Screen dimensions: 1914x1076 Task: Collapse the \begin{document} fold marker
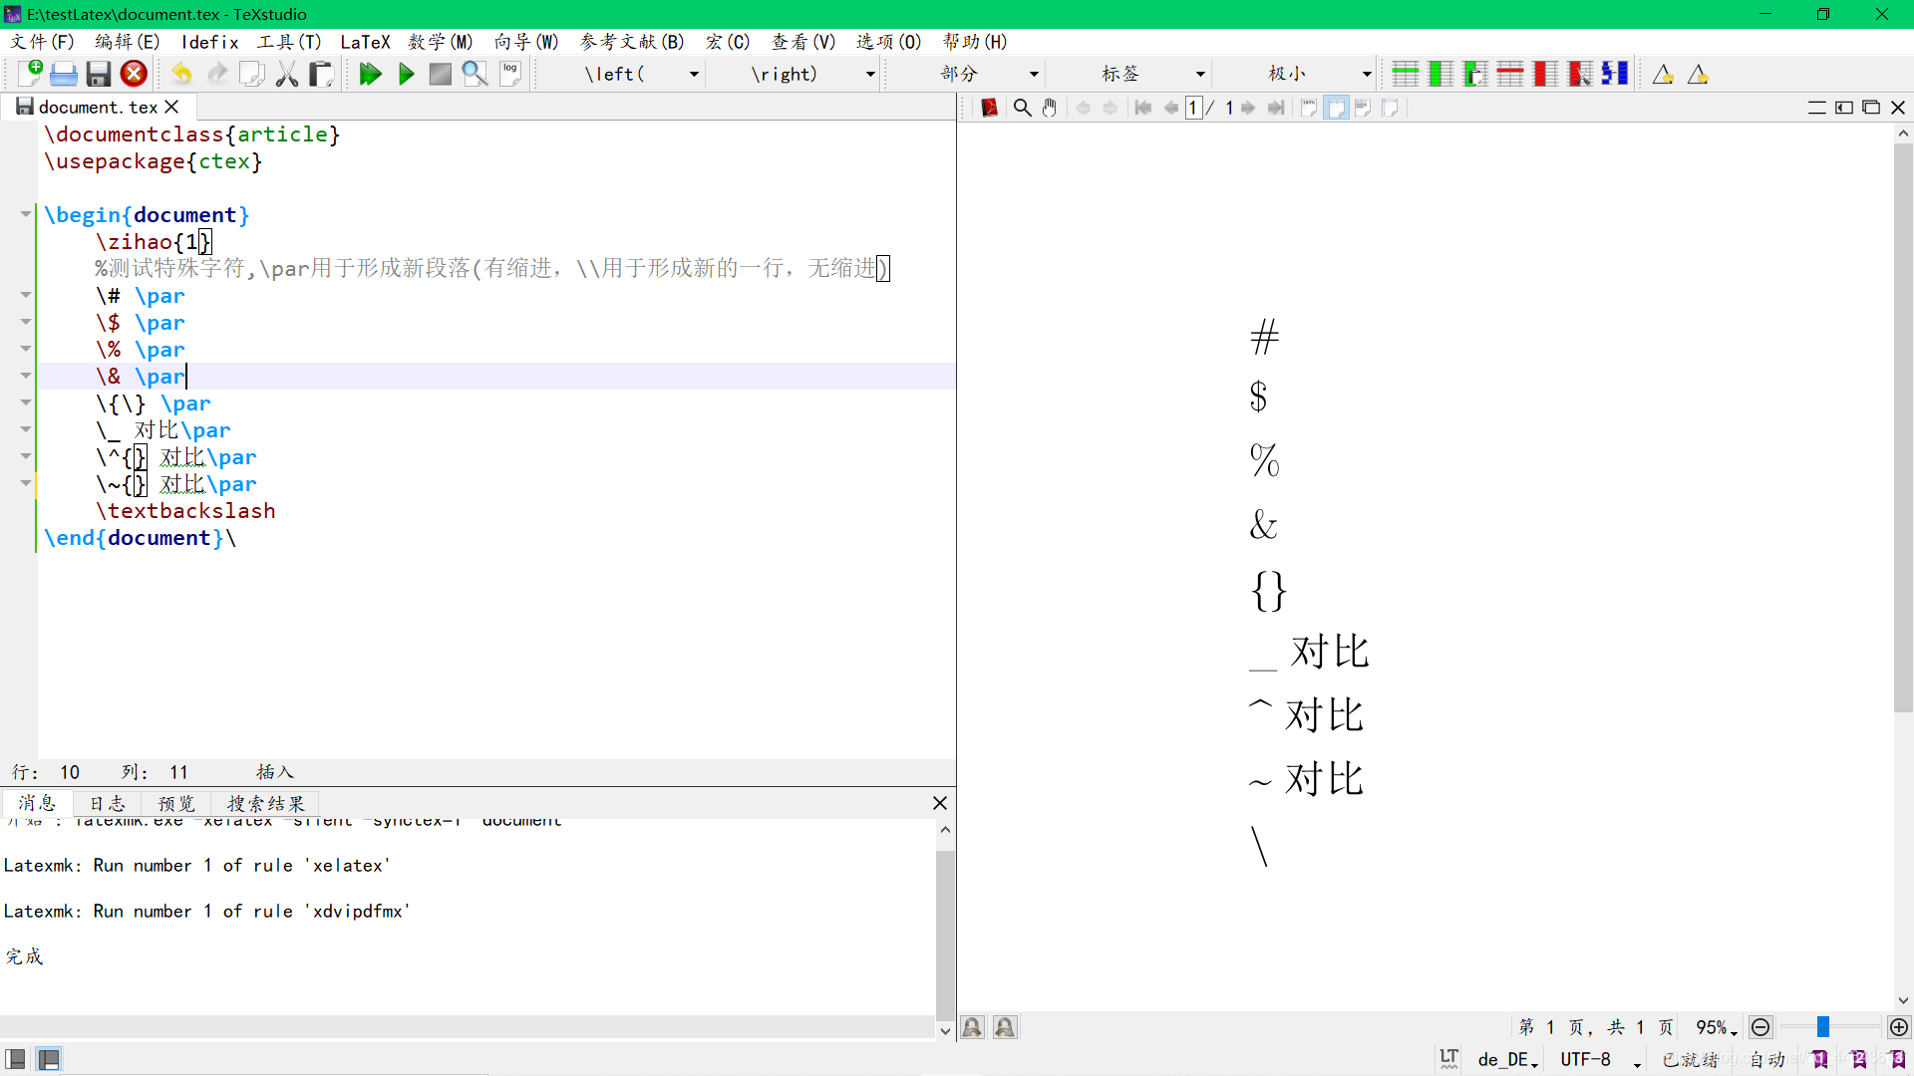[25, 214]
